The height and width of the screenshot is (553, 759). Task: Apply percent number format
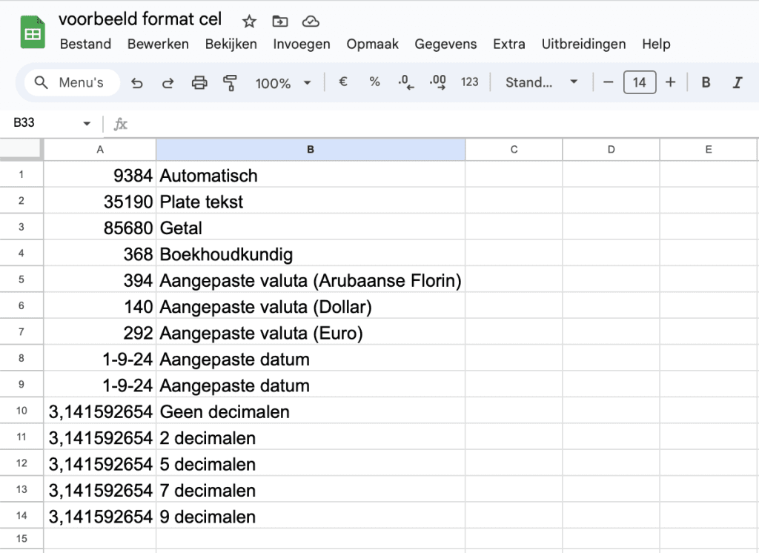pos(374,82)
